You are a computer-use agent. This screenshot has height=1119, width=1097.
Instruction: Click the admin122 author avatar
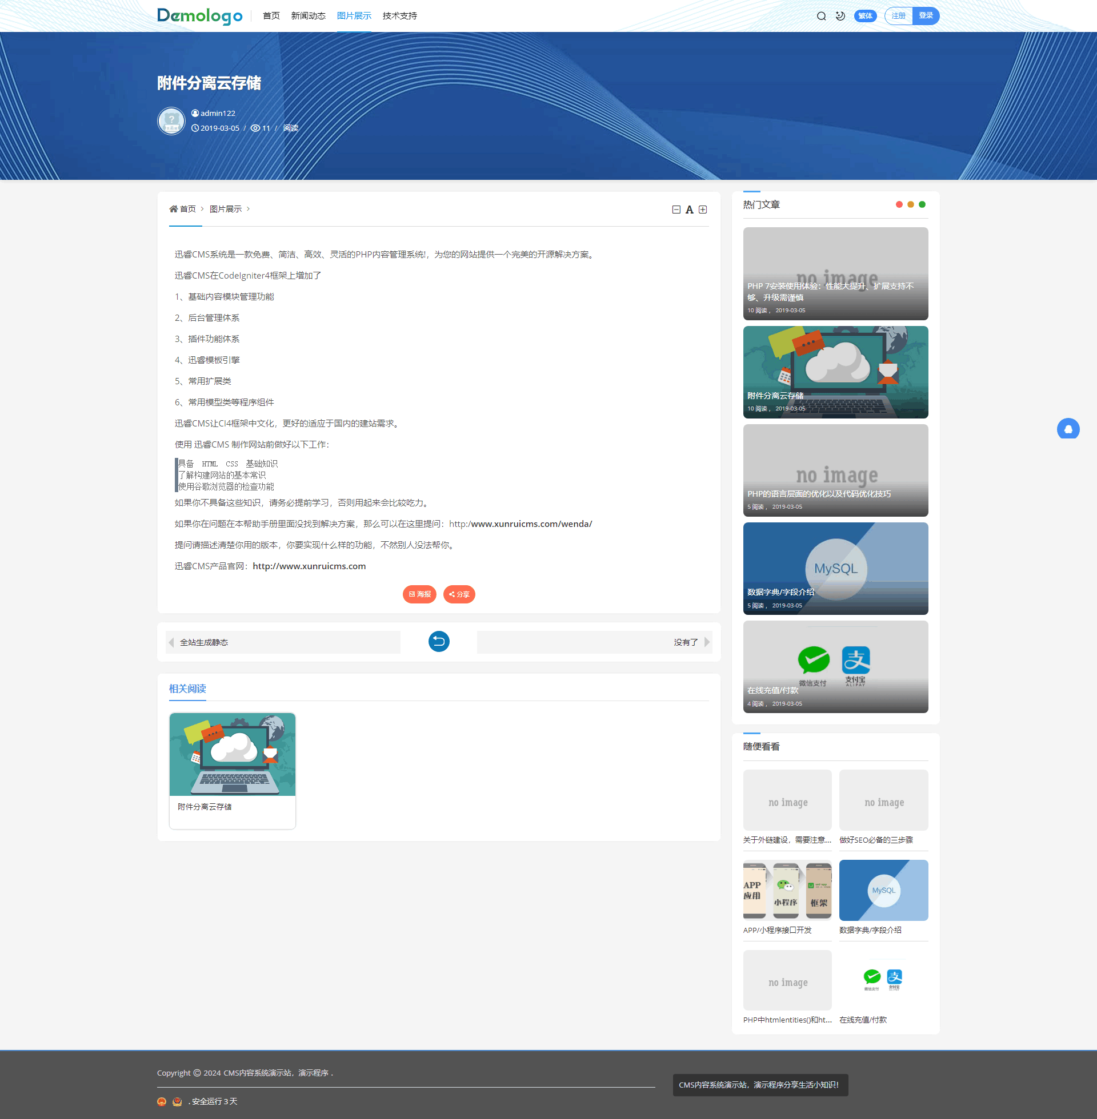(x=171, y=121)
